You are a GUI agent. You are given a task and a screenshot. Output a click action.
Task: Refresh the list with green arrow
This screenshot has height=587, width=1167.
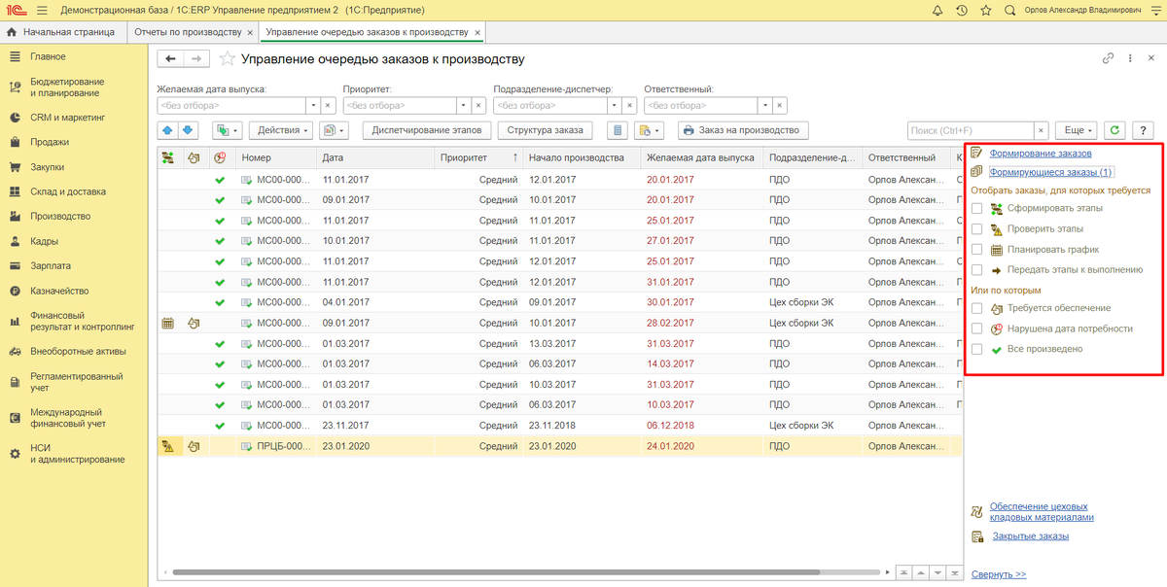pyautogui.click(x=1114, y=130)
